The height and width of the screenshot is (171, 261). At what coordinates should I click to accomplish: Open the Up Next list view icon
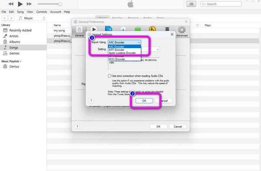click(x=191, y=4)
